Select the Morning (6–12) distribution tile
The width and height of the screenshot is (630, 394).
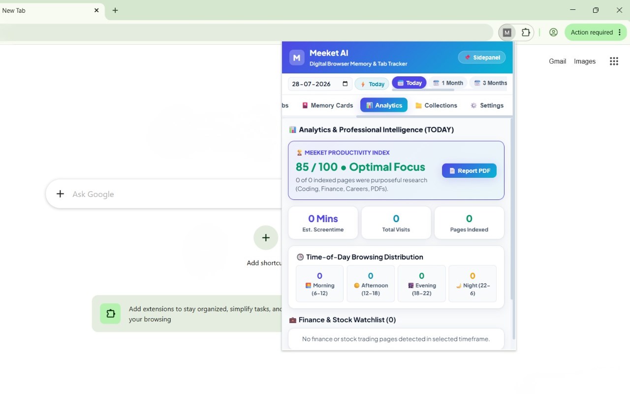click(319, 284)
